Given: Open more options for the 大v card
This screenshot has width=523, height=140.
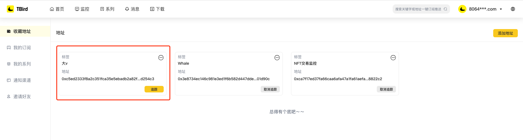Looking at the screenshot, I should point(161,58).
